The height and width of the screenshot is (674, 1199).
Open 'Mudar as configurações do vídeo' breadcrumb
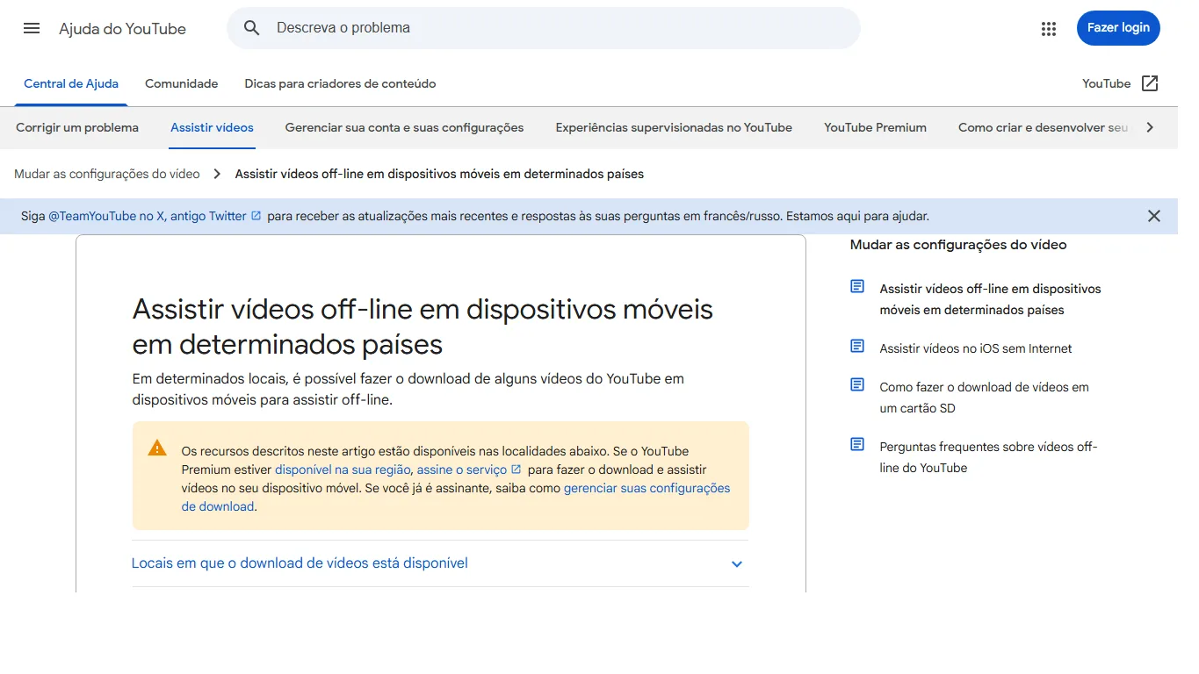click(107, 174)
